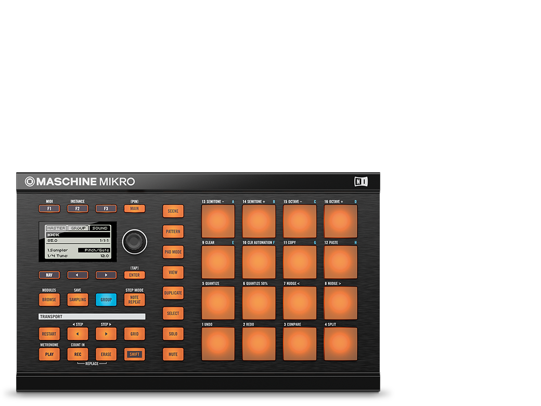Toggle NOTE REPEAT button
Viewport: 541px width, 406px height.
click(135, 300)
